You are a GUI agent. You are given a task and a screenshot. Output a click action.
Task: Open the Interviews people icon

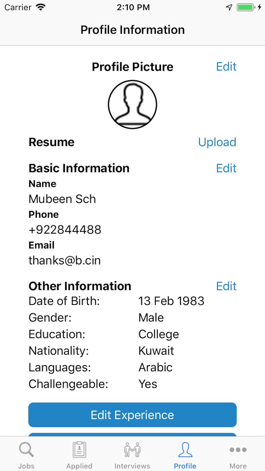[x=132, y=450]
